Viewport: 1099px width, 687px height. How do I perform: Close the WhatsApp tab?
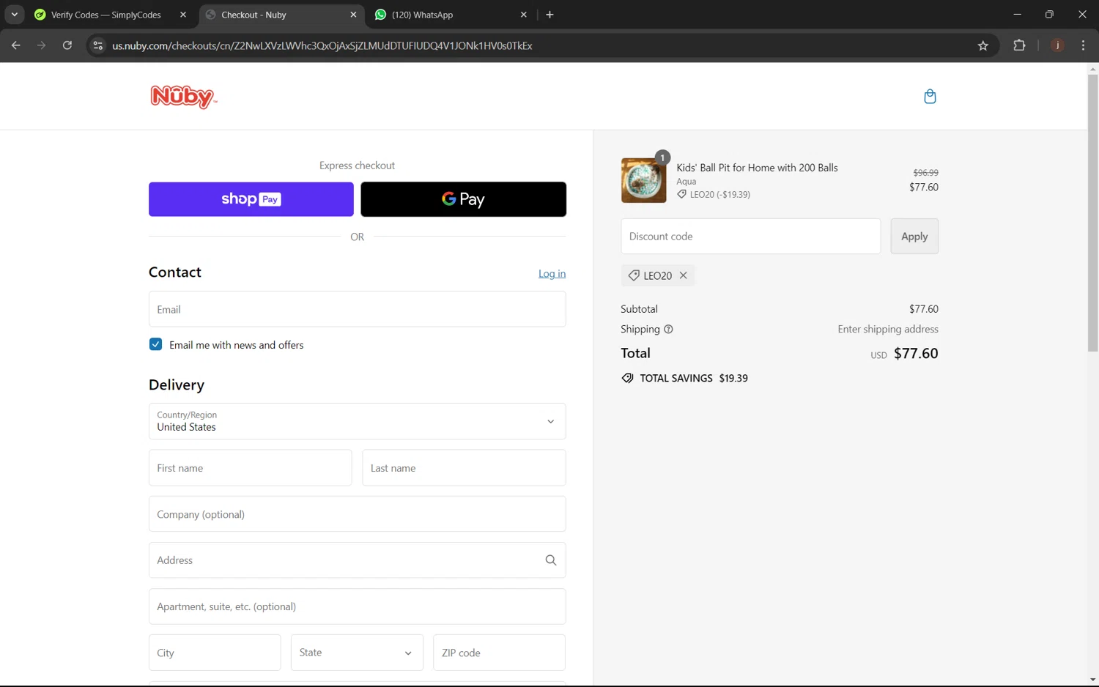(524, 15)
